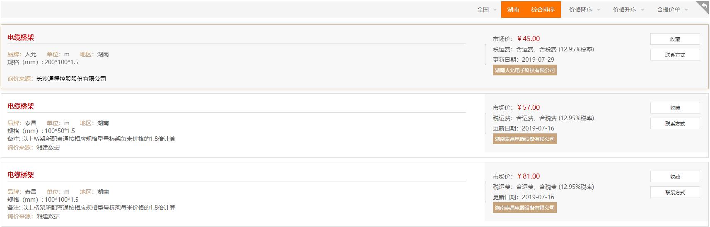Click the gray back-arrow corner icon
This screenshot has width=710, height=227.
pos(703,7)
